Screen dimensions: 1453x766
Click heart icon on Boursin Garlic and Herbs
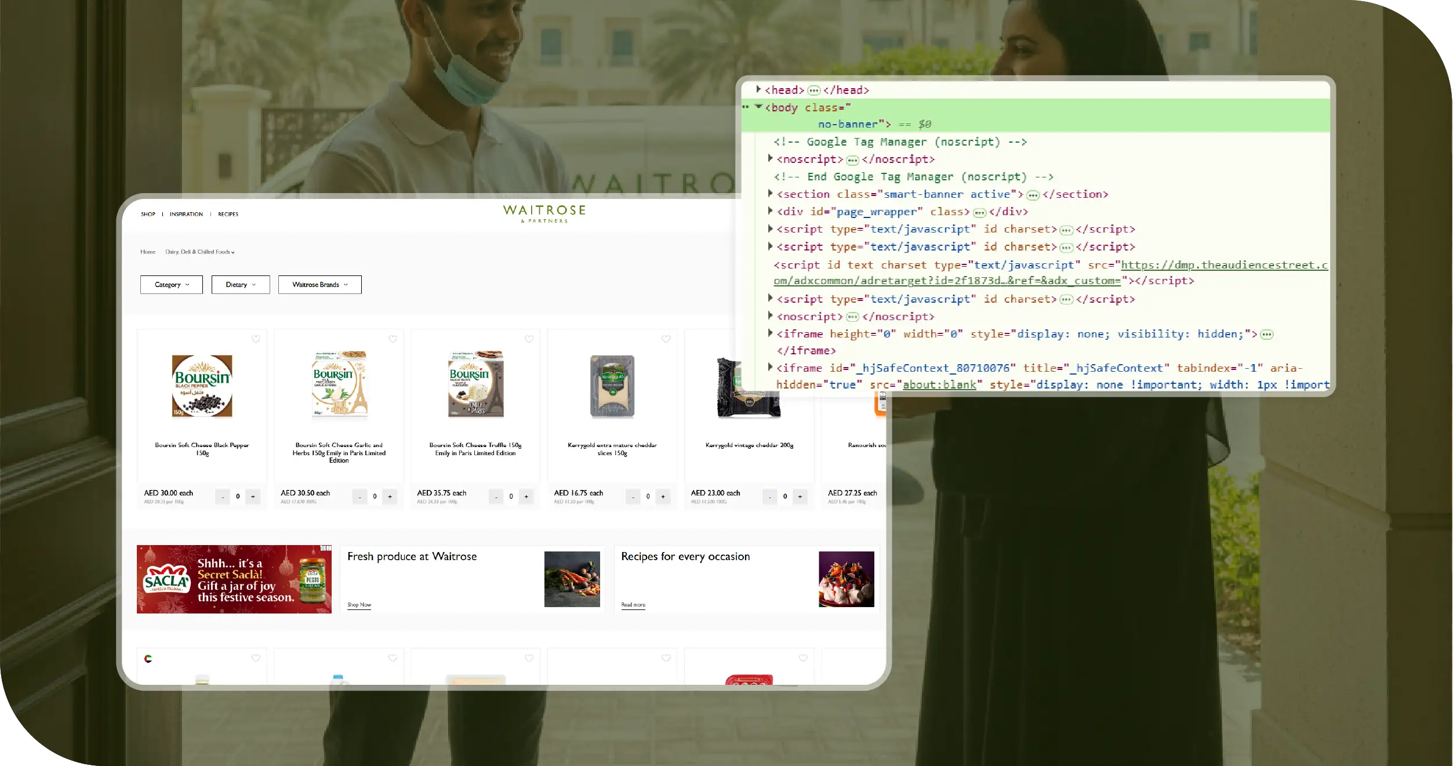(393, 339)
